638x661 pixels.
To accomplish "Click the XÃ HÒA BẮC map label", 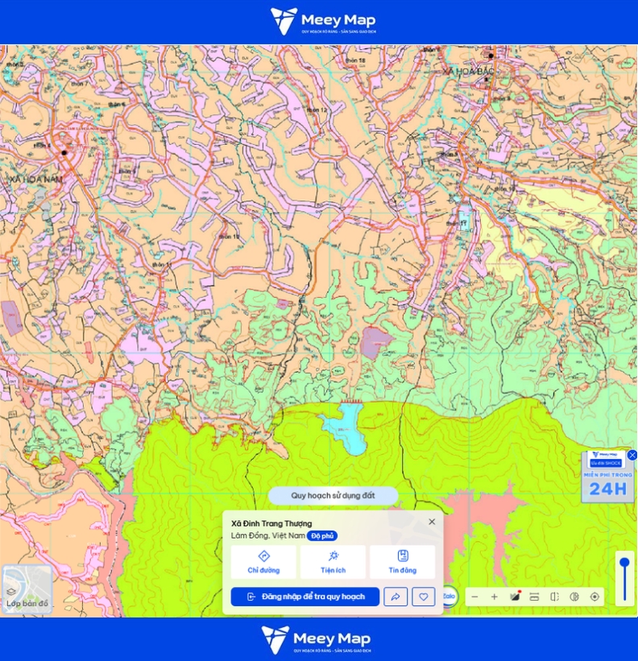I will click(x=469, y=72).
